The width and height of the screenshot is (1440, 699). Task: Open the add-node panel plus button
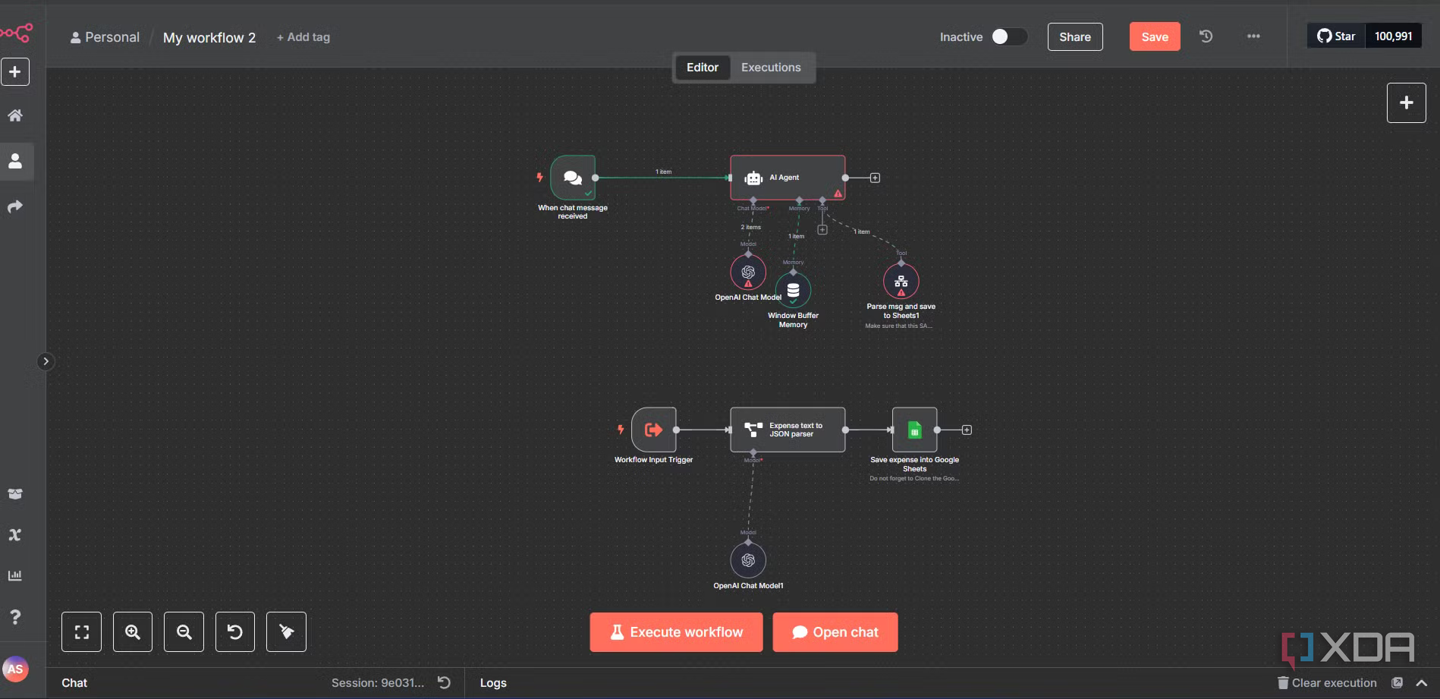(x=1406, y=102)
